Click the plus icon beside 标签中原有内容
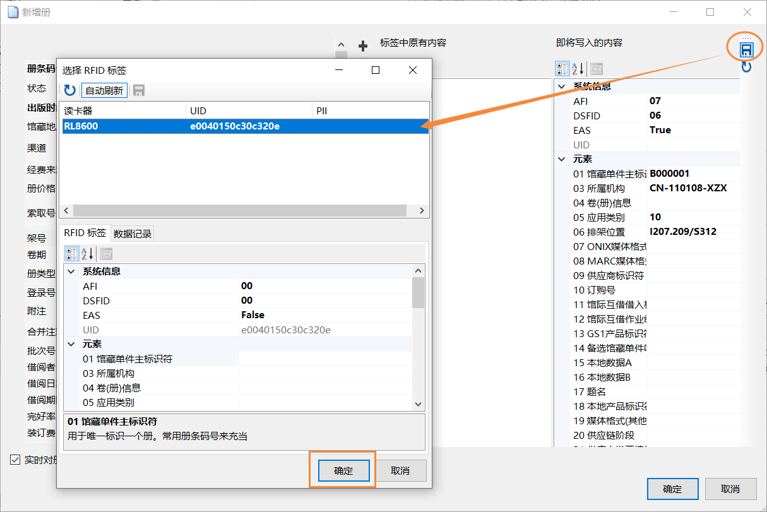The width and height of the screenshot is (767, 512). pyautogui.click(x=363, y=45)
